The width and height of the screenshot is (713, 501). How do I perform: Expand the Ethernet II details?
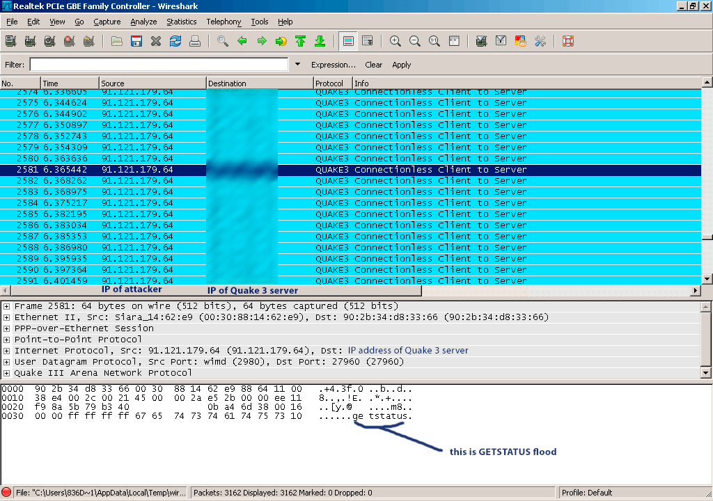click(x=6, y=317)
